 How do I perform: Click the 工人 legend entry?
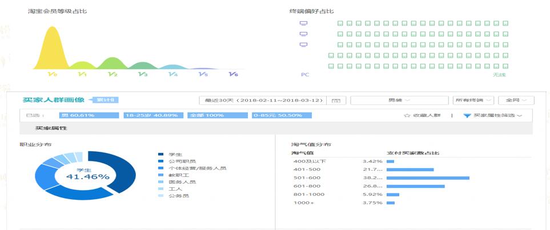click(171, 189)
